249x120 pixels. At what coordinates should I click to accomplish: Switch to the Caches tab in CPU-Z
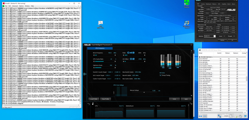point(203,4)
